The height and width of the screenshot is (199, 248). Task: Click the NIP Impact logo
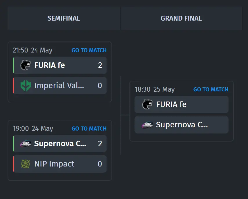pos(26,164)
